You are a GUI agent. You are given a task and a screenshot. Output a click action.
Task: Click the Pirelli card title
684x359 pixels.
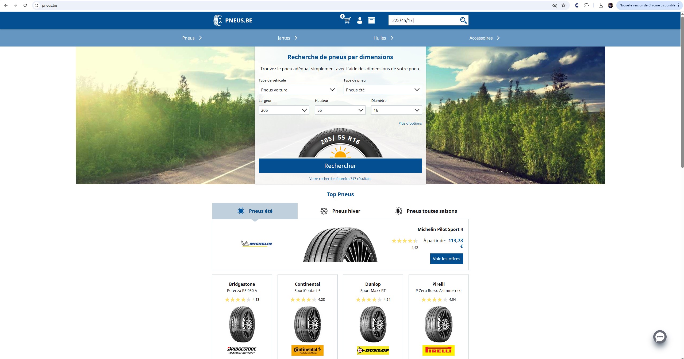pos(438,284)
